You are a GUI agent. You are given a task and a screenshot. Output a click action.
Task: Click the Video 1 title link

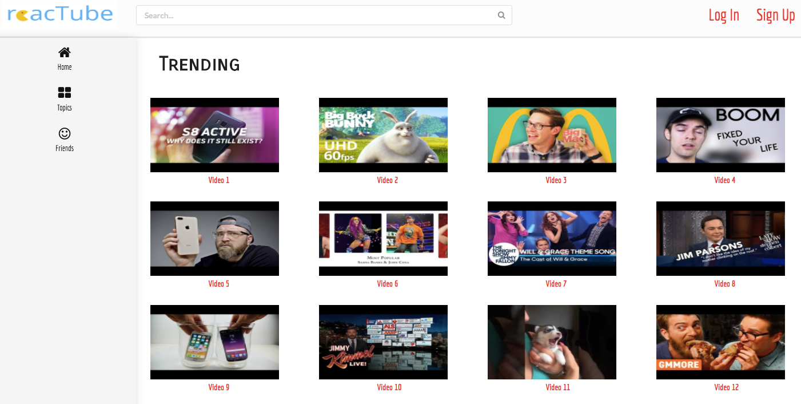[219, 180]
